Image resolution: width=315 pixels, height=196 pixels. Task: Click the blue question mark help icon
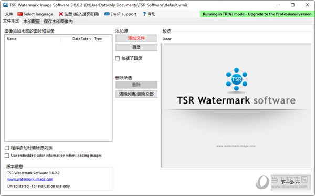(x=144, y=14)
